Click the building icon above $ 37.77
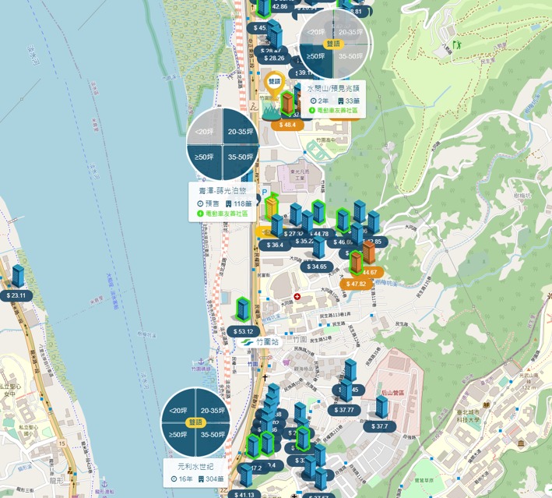Viewport: 552px width, 498px height. click(346, 390)
